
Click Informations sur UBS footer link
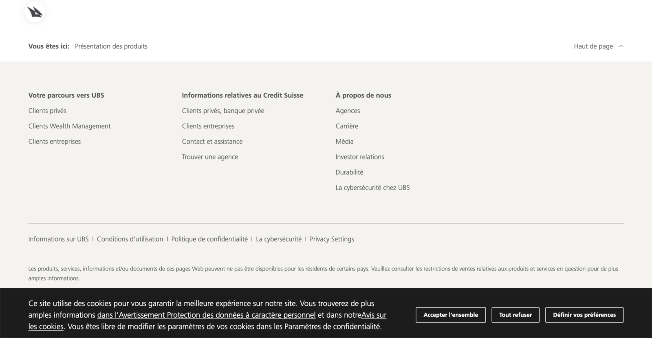click(x=58, y=239)
